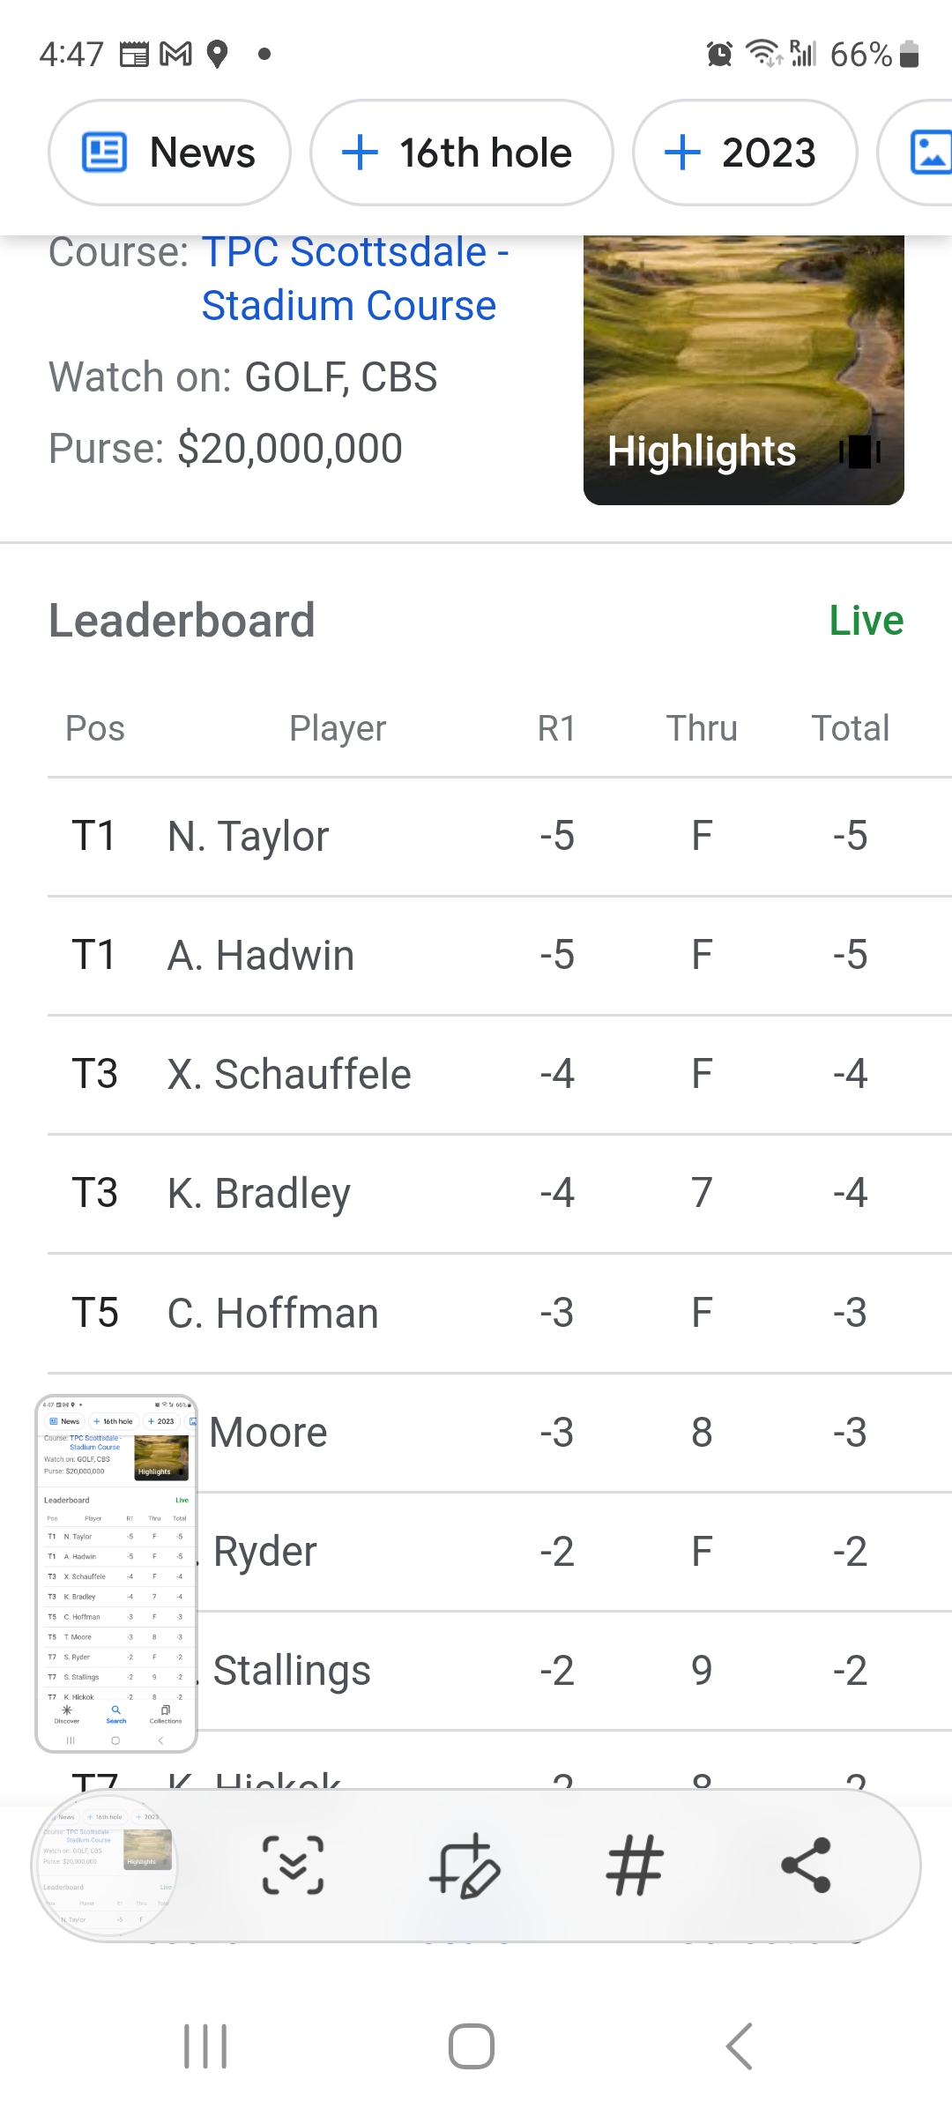
Task: Select K. Bradley leaderboard row
Action: tap(476, 1193)
